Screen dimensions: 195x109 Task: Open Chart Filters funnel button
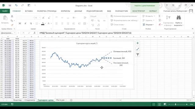(137, 55)
